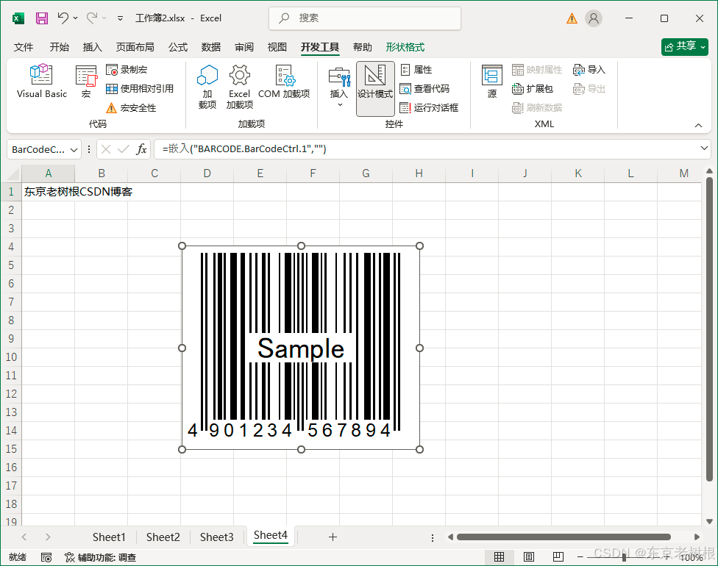Switch to Normal view in status bar
718x566 pixels.
coord(499,557)
